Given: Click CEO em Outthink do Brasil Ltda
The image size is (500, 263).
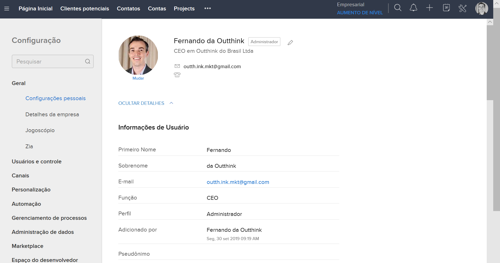Looking at the screenshot, I should [x=214, y=51].
